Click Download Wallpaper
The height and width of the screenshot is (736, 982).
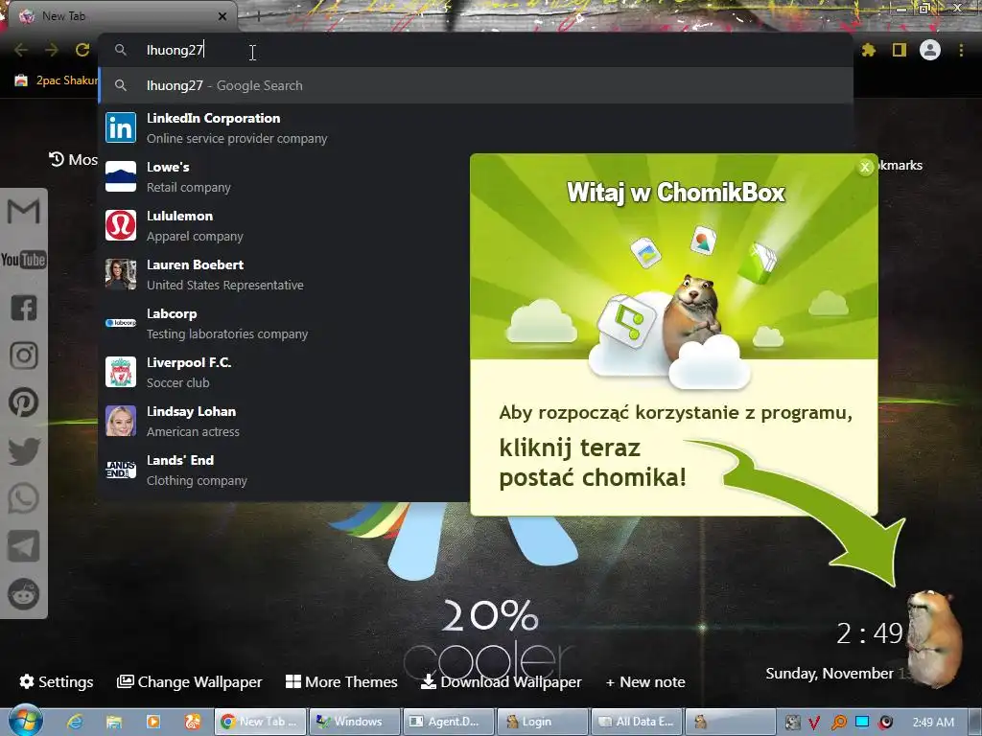(x=501, y=681)
